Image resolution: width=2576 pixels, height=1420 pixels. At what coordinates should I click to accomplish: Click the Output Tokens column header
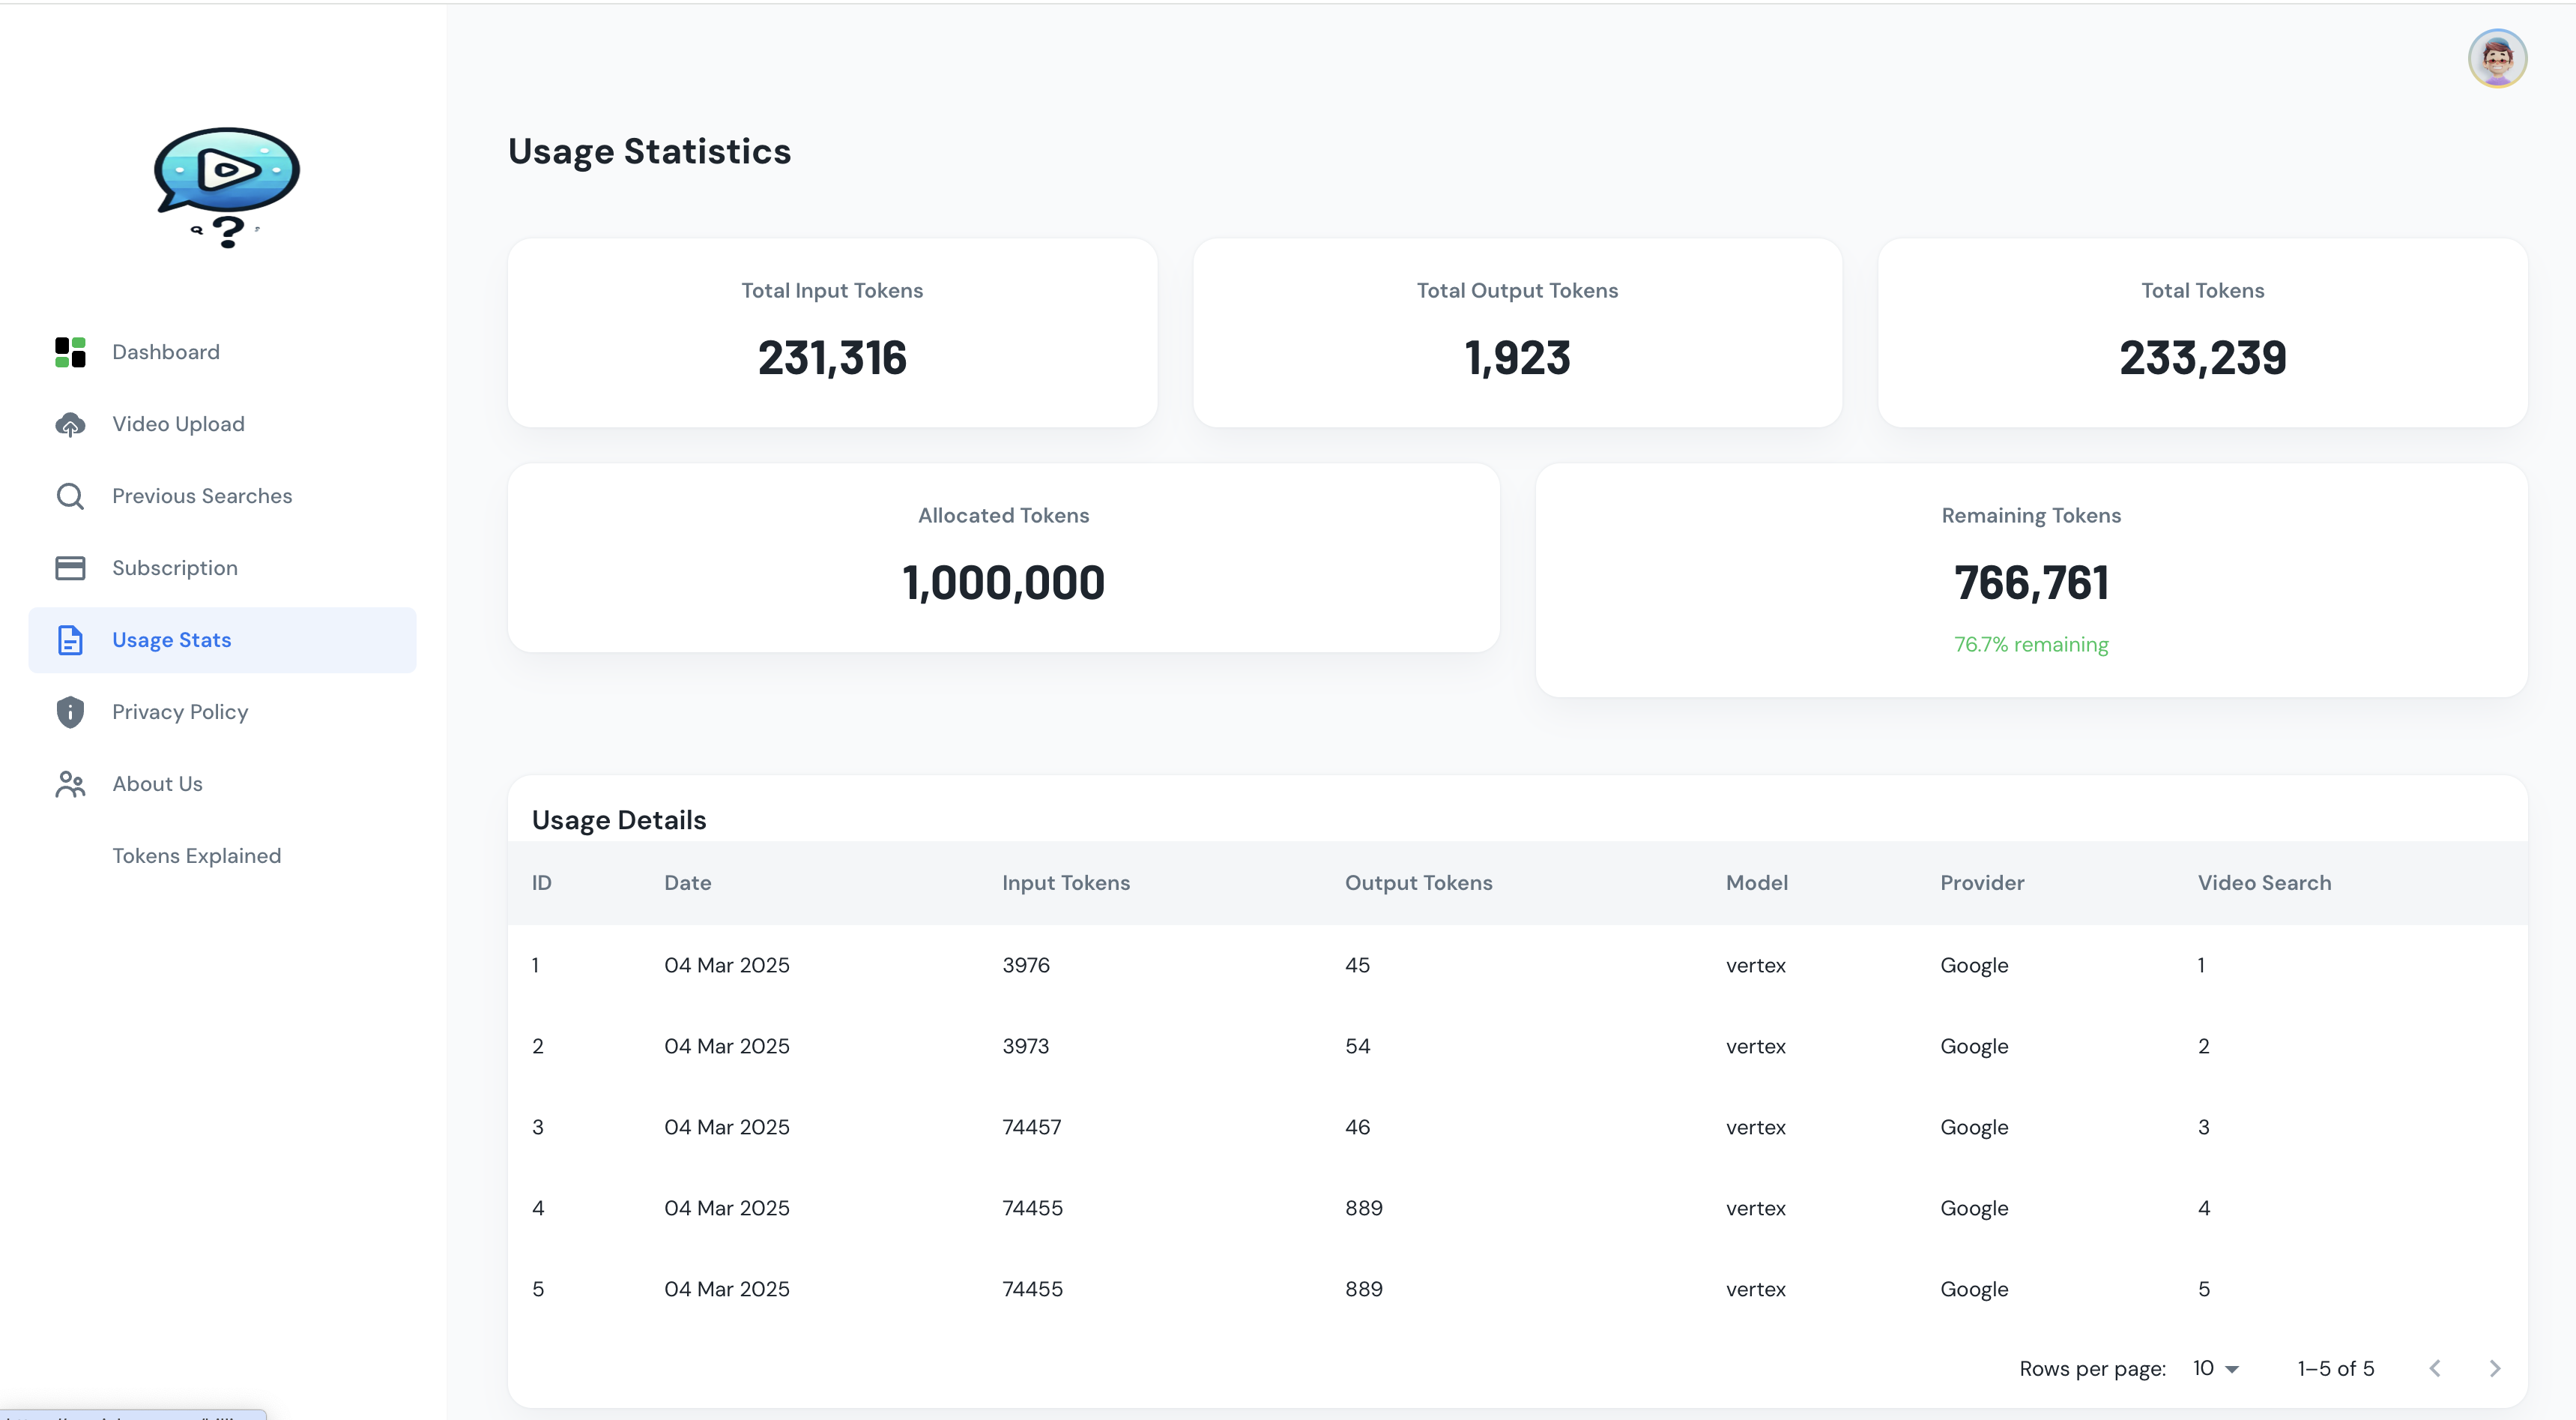click(x=1418, y=882)
